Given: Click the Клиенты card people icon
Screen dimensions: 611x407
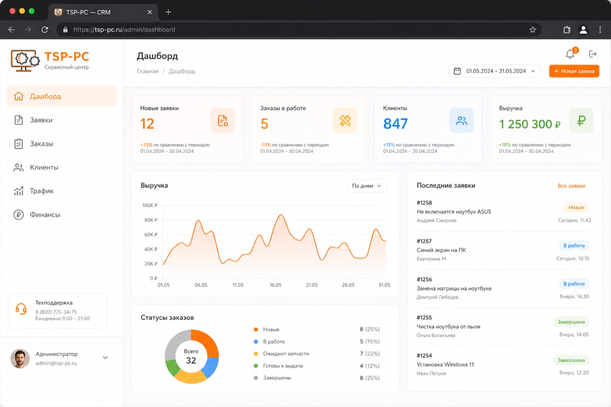Looking at the screenshot, I should (461, 120).
